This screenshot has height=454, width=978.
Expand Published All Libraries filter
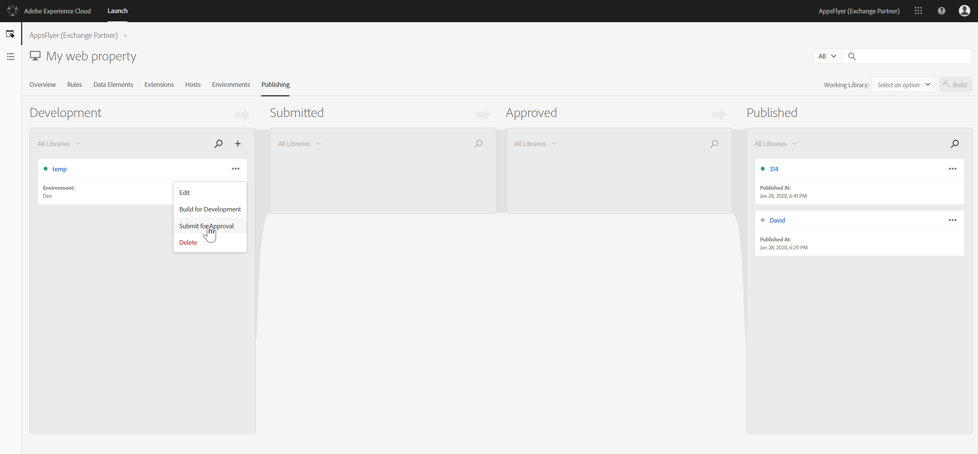tap(776, 144)
